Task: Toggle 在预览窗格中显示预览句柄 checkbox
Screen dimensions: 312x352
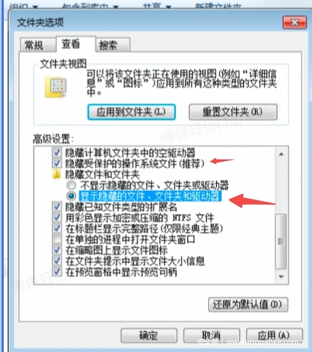Action: [57, 272]
